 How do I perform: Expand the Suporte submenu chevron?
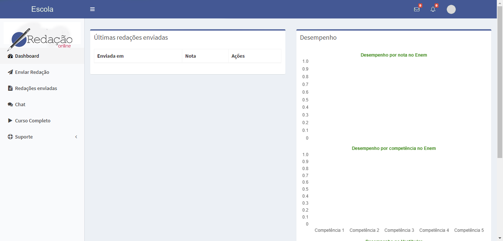click(x=76, y=137)
